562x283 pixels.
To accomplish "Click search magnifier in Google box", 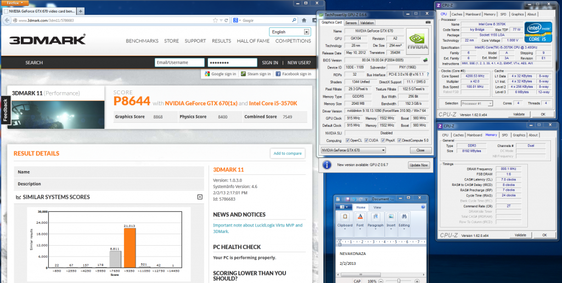I will [x=294, y=20].
